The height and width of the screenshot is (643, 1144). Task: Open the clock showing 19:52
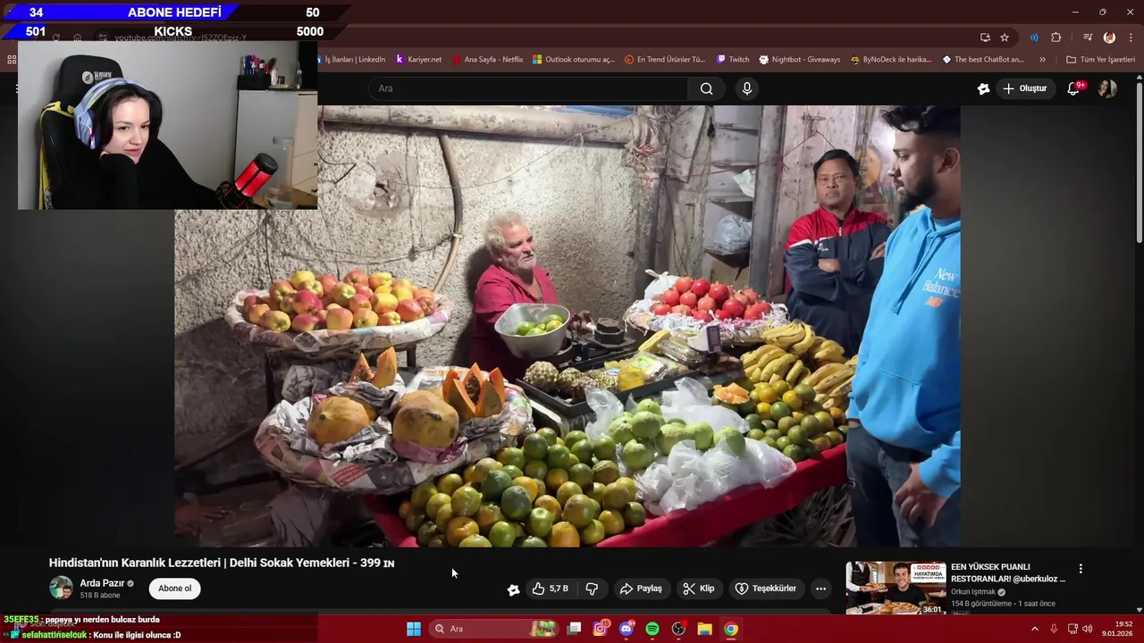[x=1117, y=629]
